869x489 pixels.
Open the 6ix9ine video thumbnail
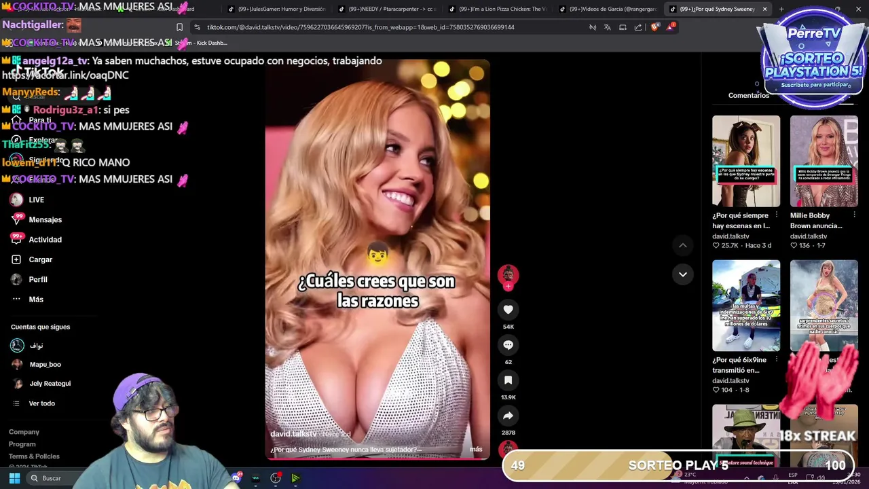tap(746, 306)
